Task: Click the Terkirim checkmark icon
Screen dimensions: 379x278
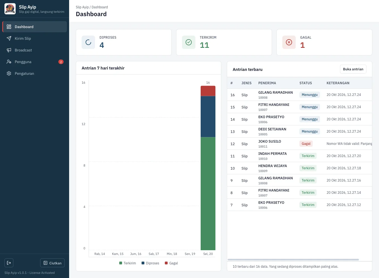Action: (189, 42)
